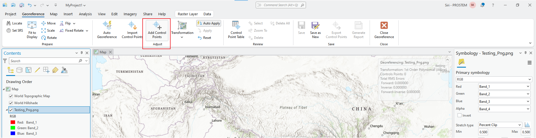Switch to the Insert ribbon tab

point(68,14)
